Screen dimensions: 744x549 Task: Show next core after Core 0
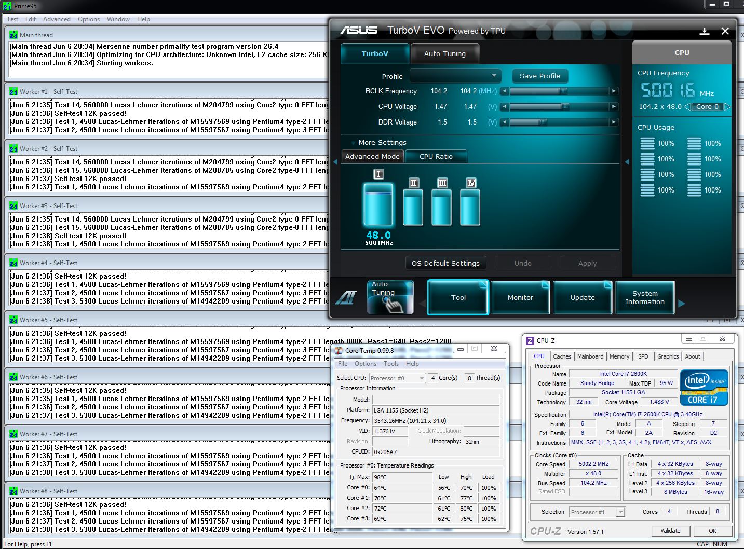click(727, 107)
